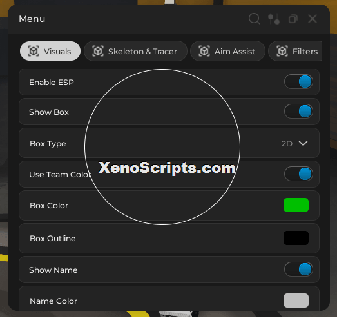Image resolution: width=337 pixels, height=336 pixels.
Task: Open the Aim Assist tab
Action: (227, 51)
